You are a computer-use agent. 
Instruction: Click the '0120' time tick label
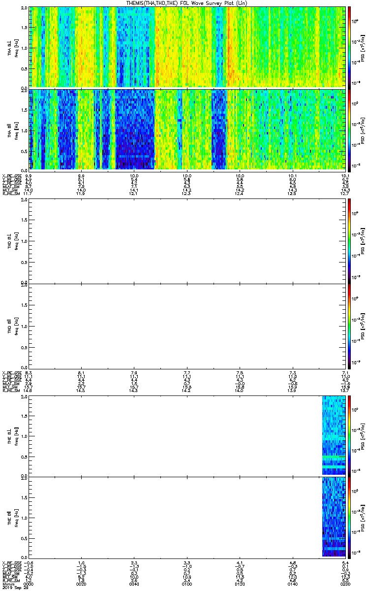[x=240, y=584]
